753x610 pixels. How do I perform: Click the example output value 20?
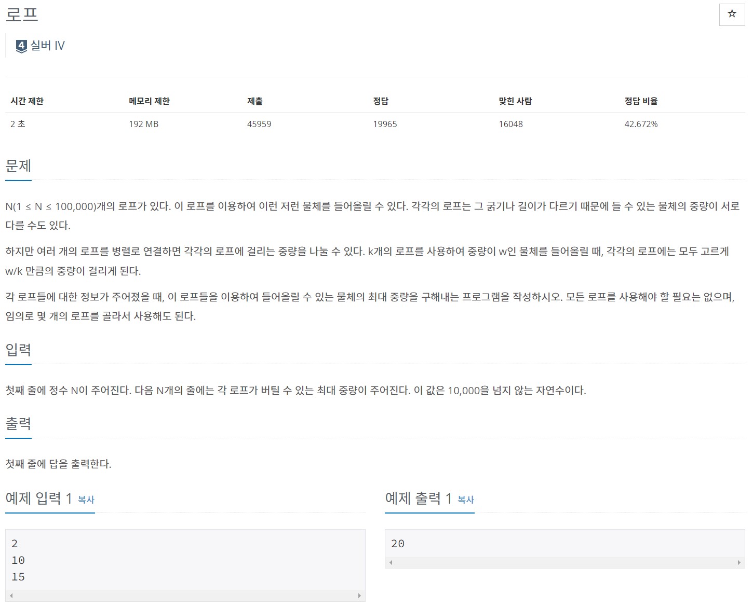pyautogui.click(x=398, y=544)
